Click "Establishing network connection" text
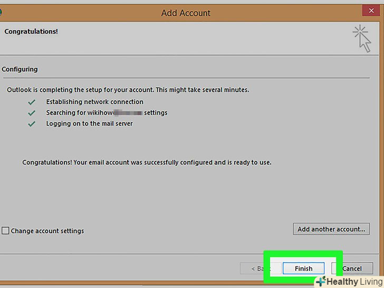This screenshot has width=384, height=288. [x=95, y=102]
